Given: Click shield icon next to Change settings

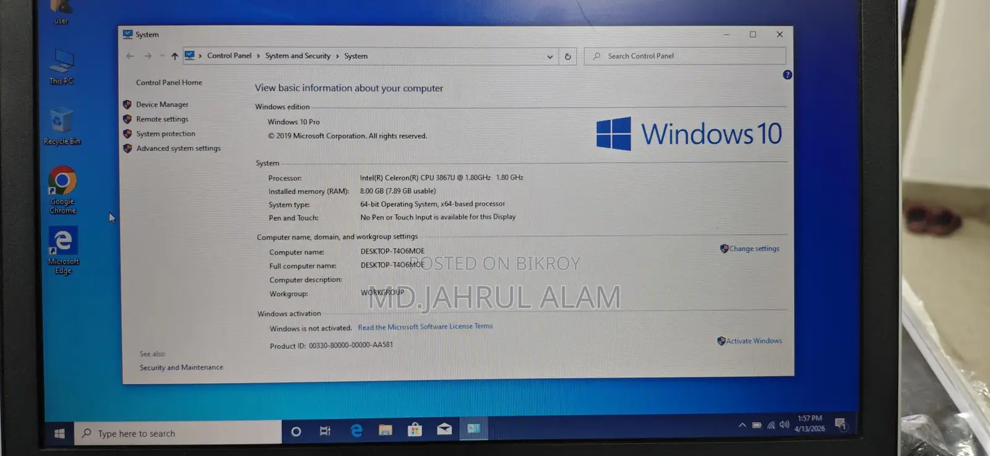Looking at the screenshot, I should (x=724, y=248).
